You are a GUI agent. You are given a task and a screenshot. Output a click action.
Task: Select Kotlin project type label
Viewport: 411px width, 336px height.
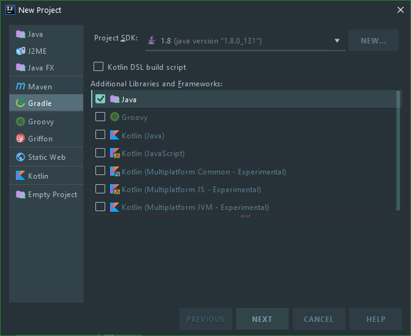coord(39,176)
